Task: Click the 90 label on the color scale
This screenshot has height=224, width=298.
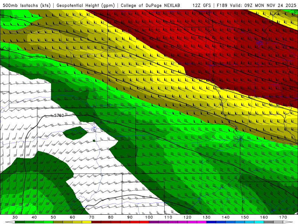Action: point(130,217)
